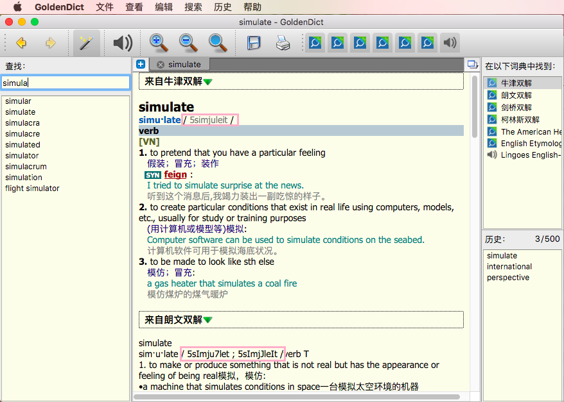
Task: Select 'simular' in the word list
Action: click(18, 101)
